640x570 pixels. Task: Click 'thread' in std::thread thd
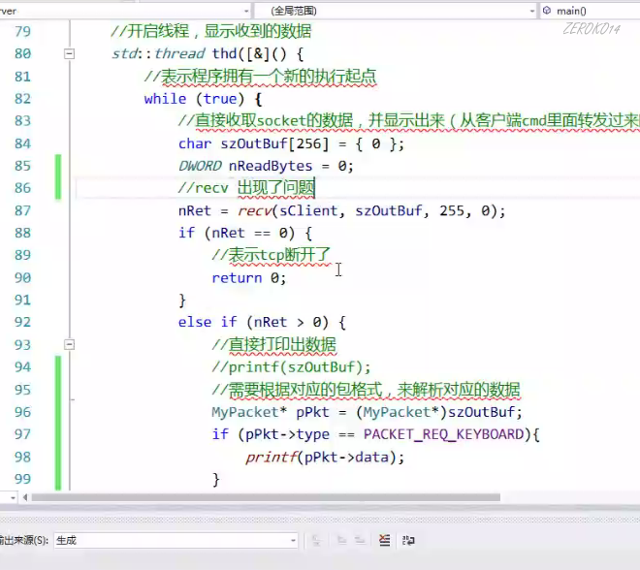pyautogui.click(x=179, y=53)
